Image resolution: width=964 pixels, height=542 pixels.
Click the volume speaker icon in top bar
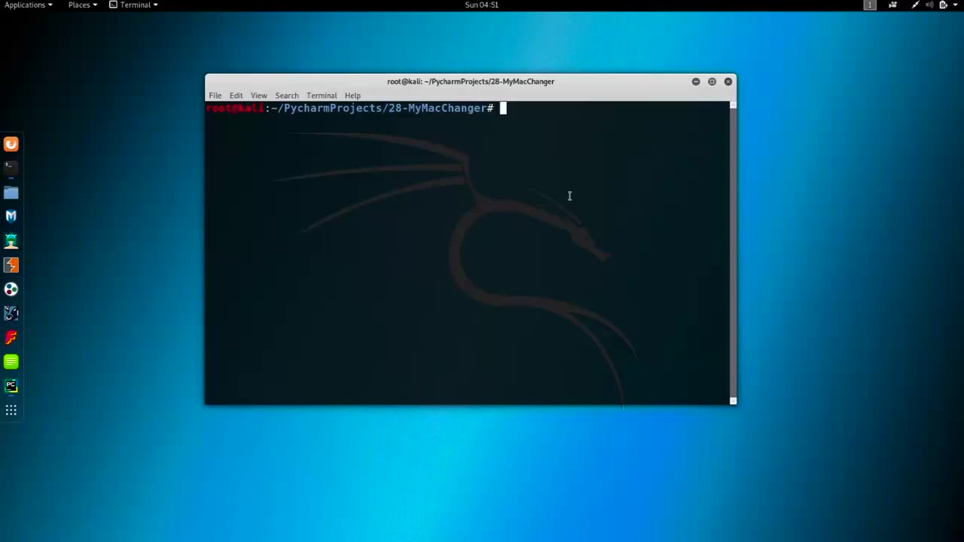(x=929, y=5)
